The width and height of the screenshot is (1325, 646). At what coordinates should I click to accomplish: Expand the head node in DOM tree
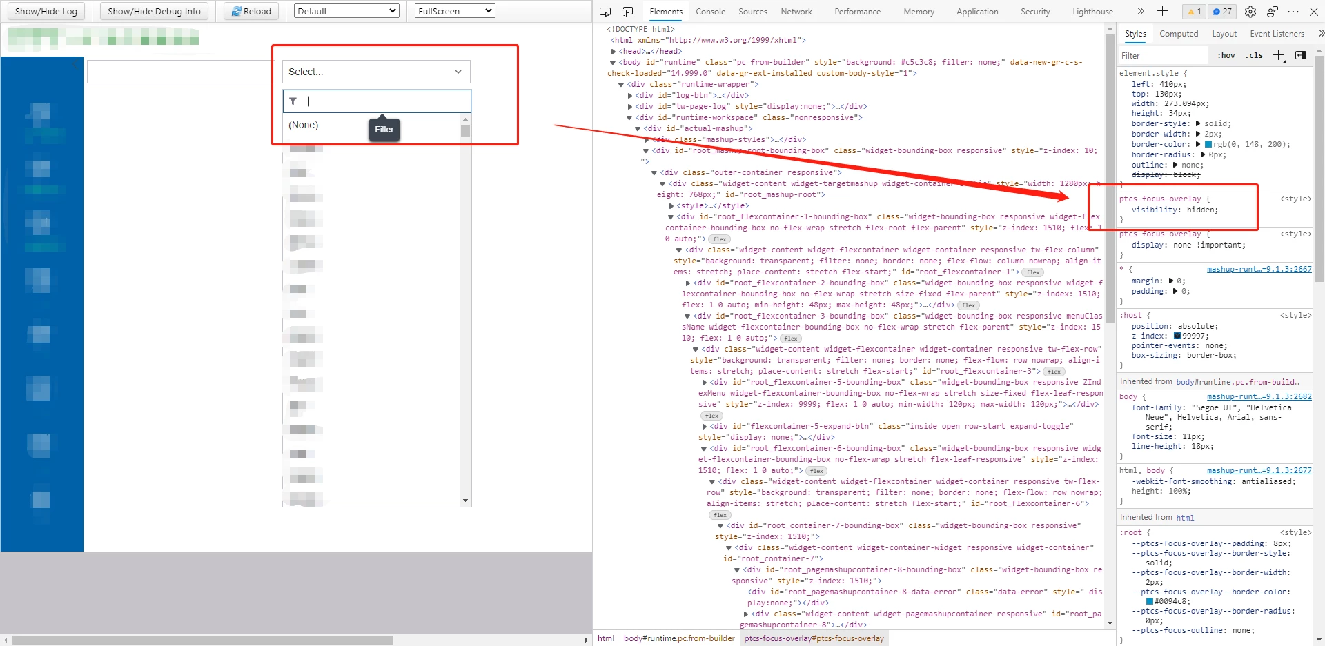613,51
